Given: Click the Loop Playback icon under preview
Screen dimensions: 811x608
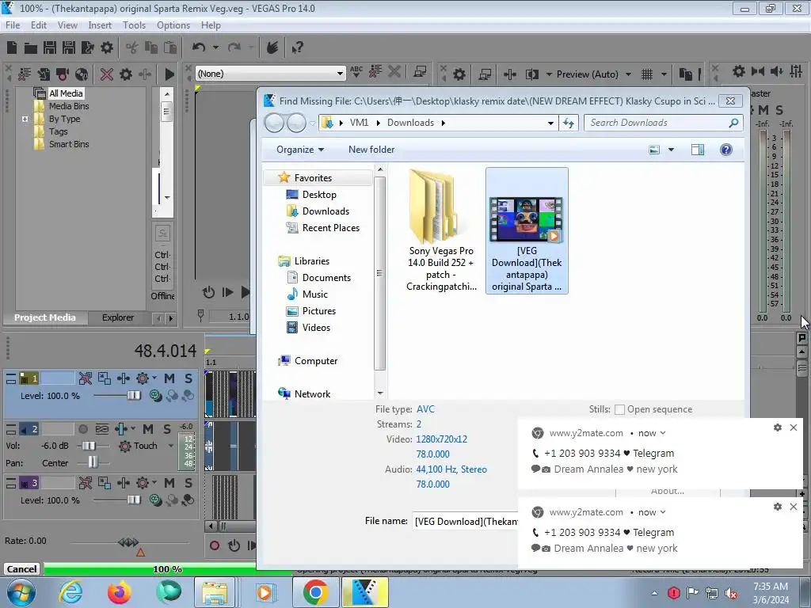Looking at the screenshot, I should point(208,292).
